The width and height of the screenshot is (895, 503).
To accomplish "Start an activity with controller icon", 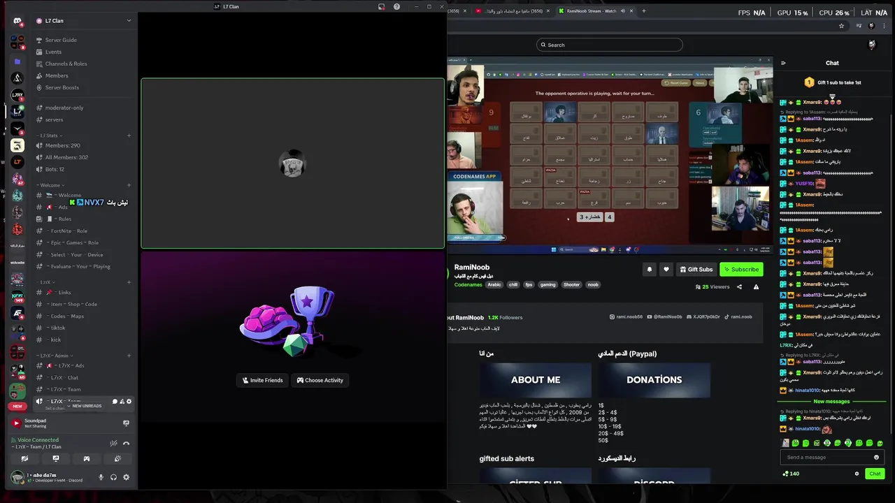I will [x=87, y=459].
